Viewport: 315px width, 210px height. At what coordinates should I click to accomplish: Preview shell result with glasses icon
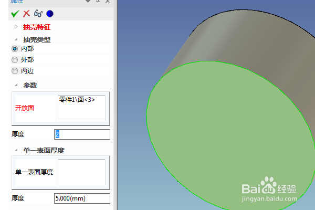pyautogui.click(x=38, y=14)
